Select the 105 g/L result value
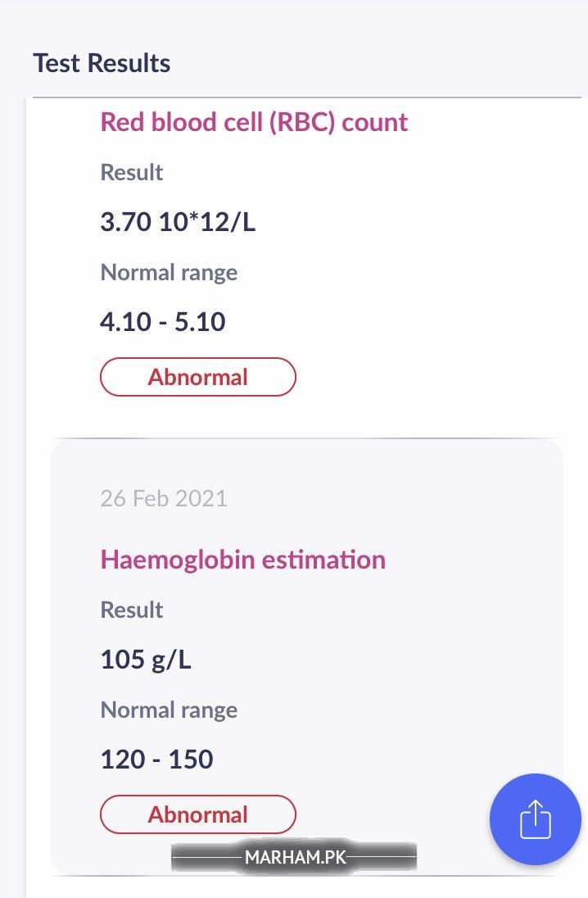Screen dimensions: 588x898 point(146,660)
